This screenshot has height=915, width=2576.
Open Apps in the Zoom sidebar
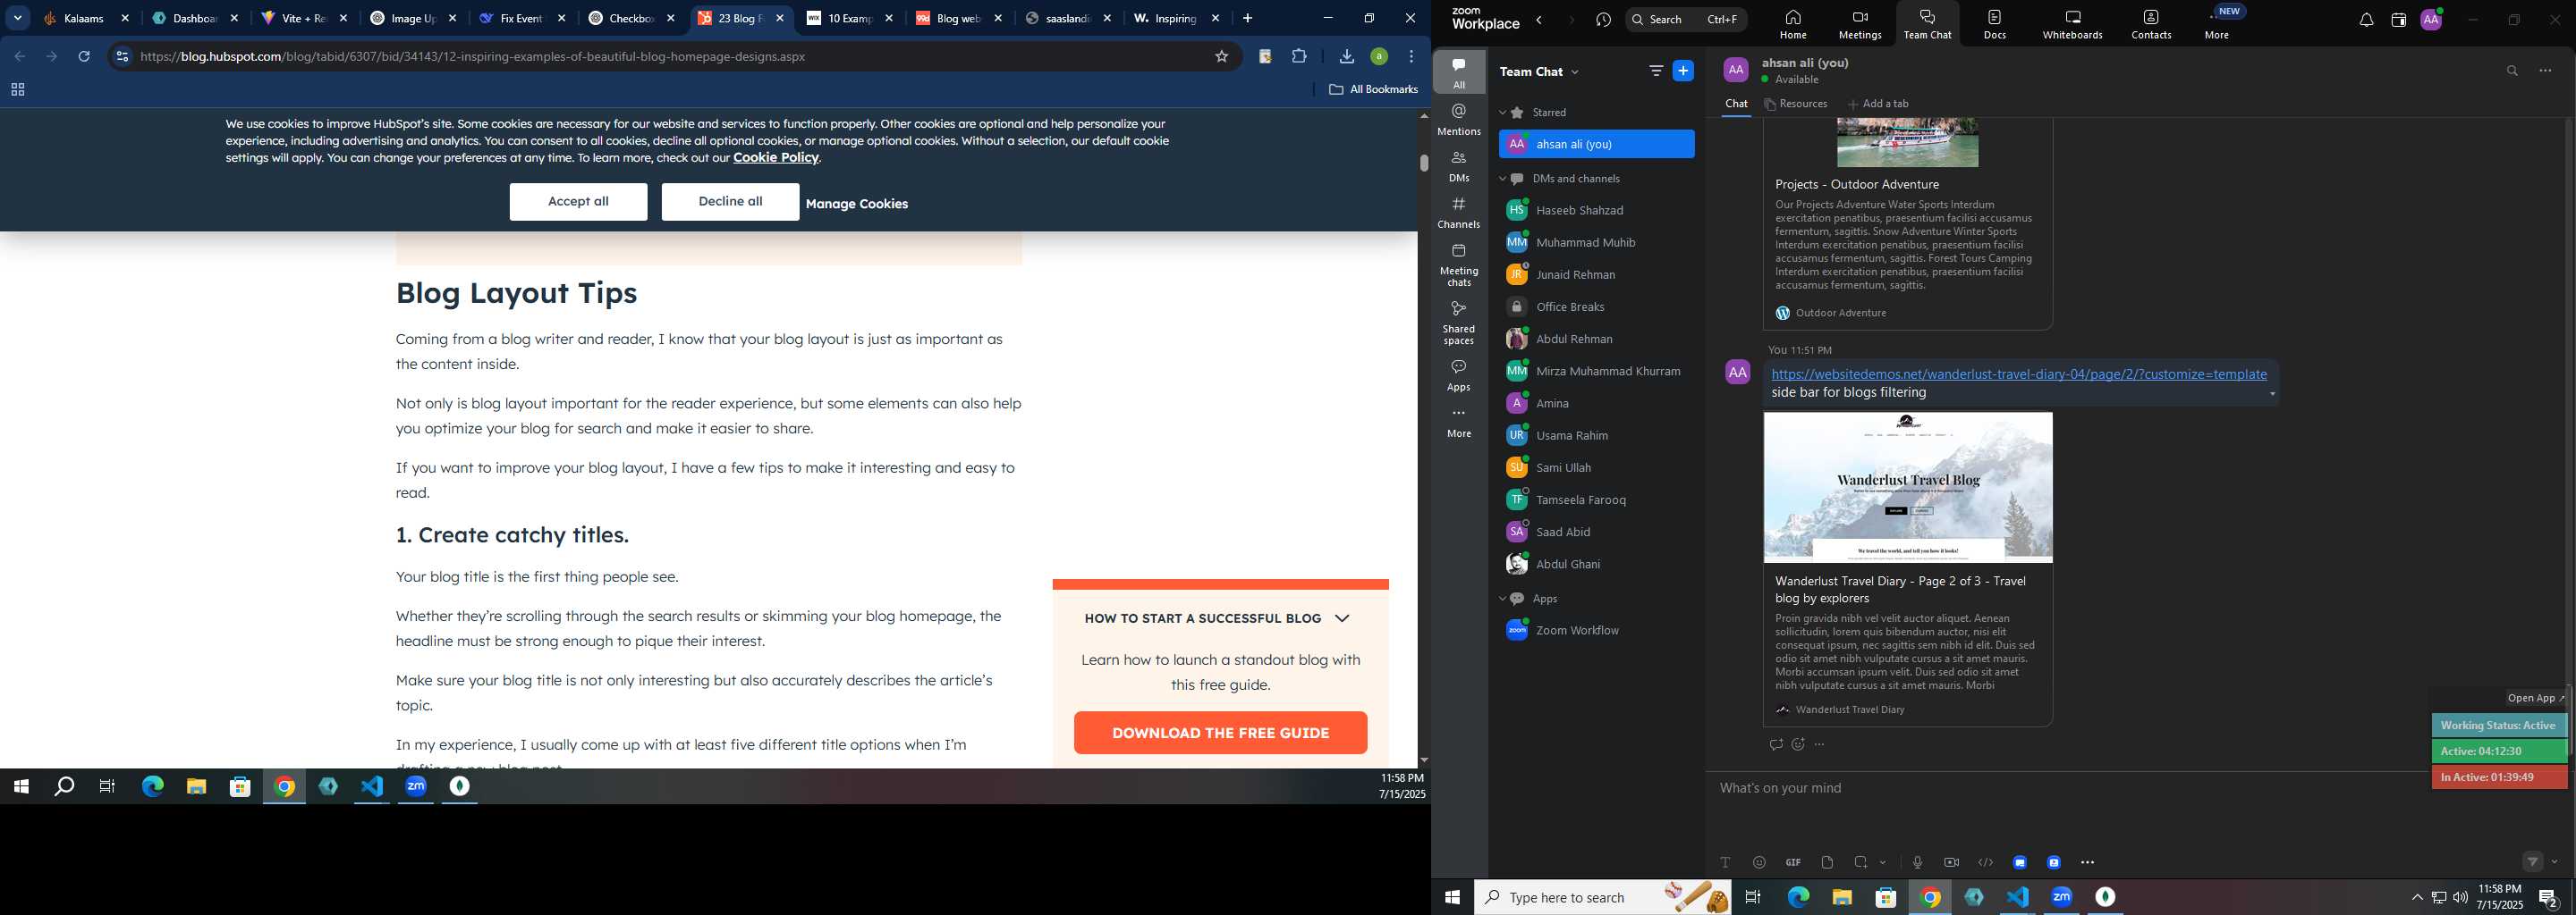[x=1459, y=375]
